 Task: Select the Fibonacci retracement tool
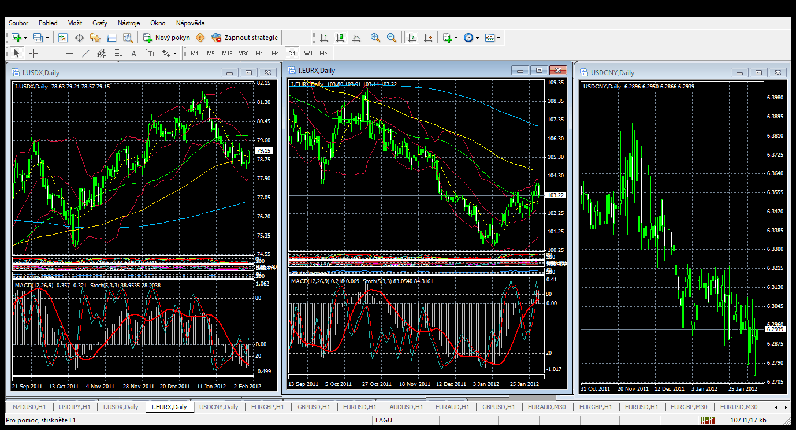(118, 54)
